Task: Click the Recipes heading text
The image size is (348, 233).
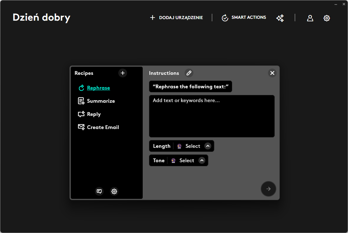Action: coord(84,73)
